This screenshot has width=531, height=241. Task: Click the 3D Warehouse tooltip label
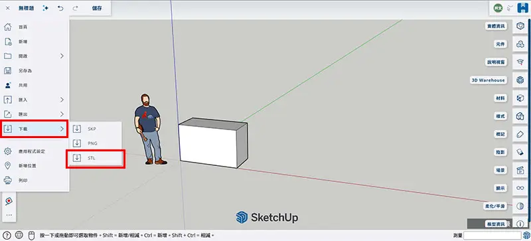tap(489, 80)
